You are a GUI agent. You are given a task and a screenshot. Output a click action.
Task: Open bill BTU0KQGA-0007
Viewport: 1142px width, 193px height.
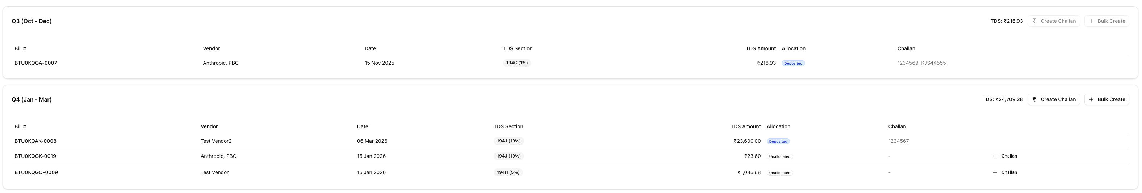pos(35,63)
